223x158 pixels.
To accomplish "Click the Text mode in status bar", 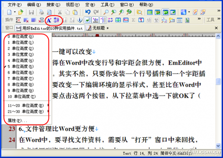I will [x=127, y=153].
